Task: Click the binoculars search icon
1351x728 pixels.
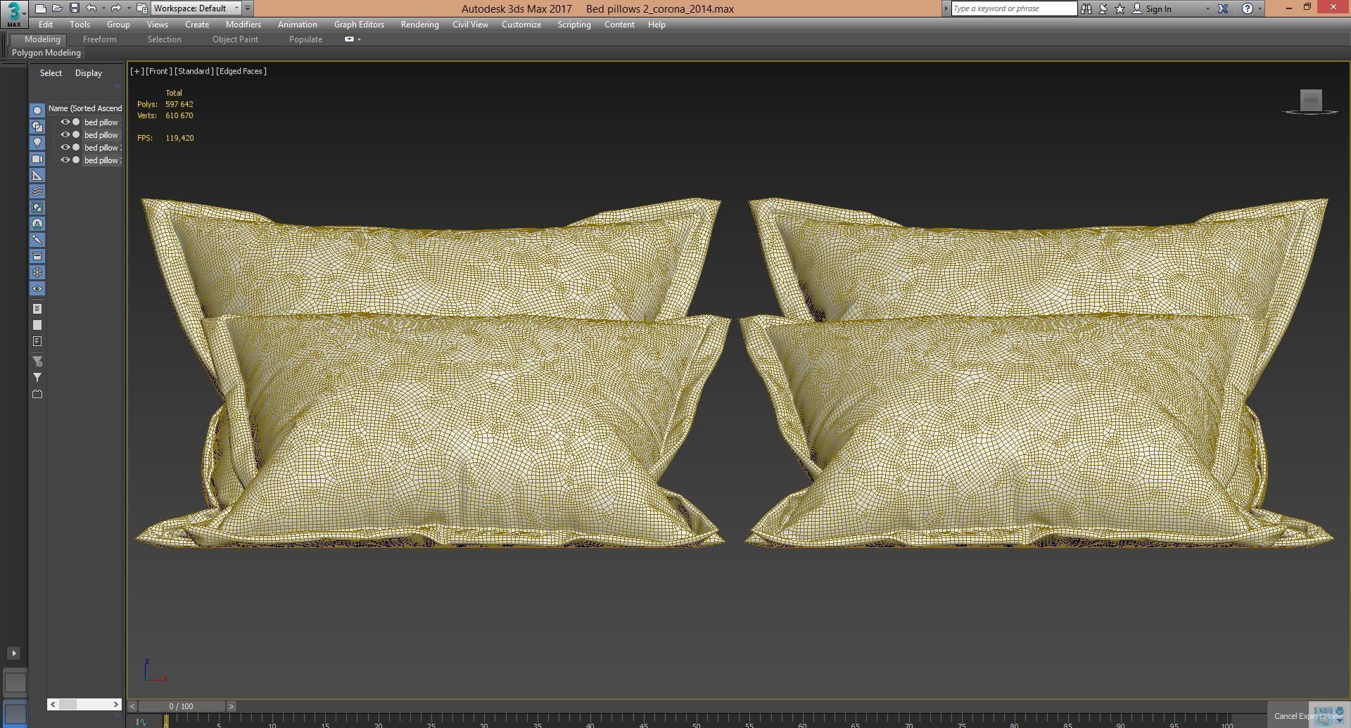Action: tap(1086, 8)
